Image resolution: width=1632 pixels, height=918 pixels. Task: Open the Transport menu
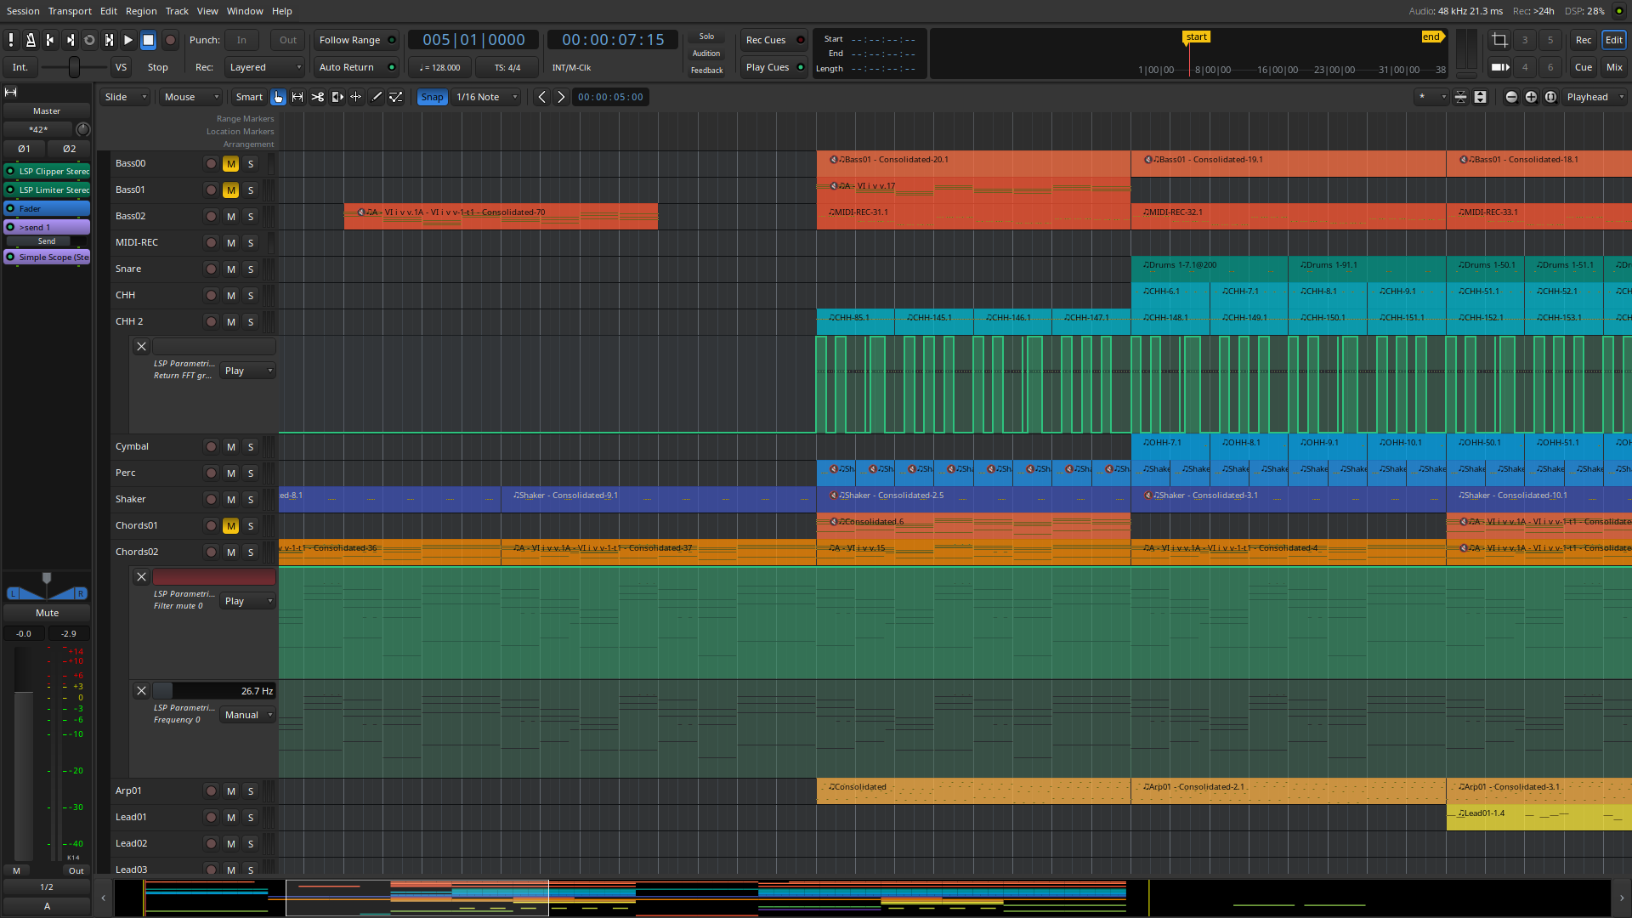(x=70, y=11)
